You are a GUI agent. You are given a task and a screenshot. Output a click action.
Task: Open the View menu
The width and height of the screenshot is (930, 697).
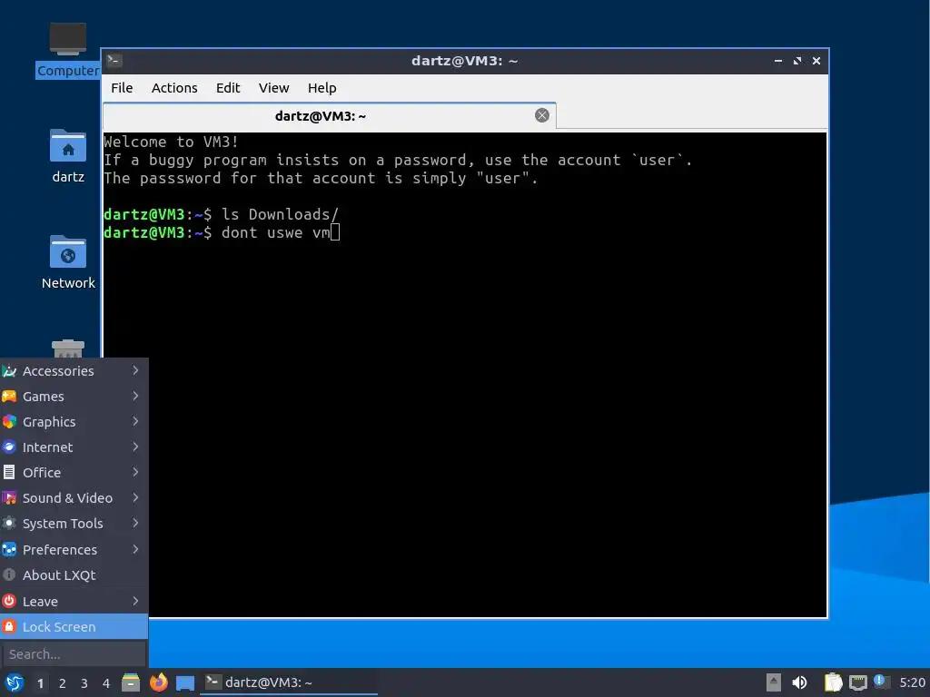tap(273, 88)
